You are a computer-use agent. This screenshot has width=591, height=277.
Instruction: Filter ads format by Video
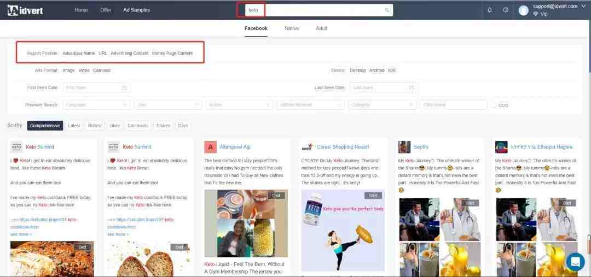[x=84, y=70]
